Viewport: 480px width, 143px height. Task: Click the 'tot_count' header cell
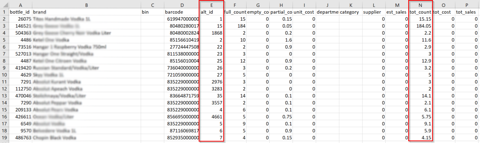click(421, 12)
